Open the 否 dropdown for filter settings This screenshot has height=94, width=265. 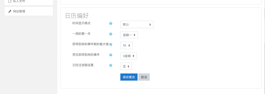coord(126,66)
